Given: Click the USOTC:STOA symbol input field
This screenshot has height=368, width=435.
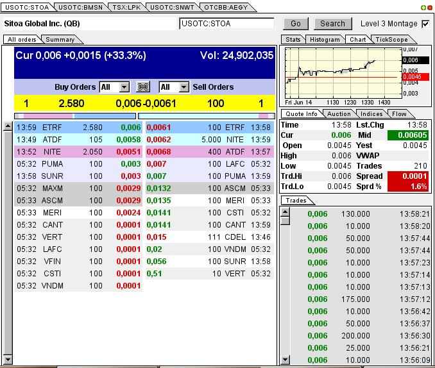Looking at the screenshot, I should (226, 24).
